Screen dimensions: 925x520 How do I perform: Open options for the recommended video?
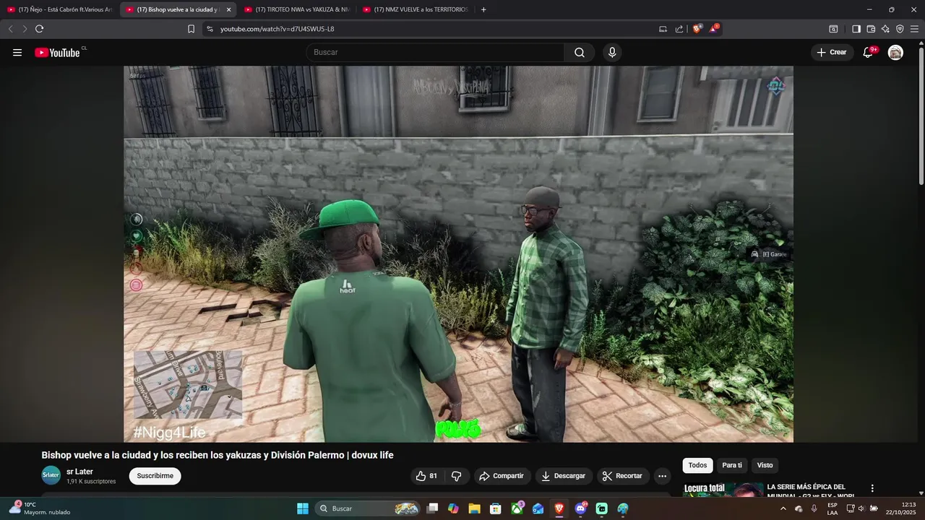(x=872, y=488)
